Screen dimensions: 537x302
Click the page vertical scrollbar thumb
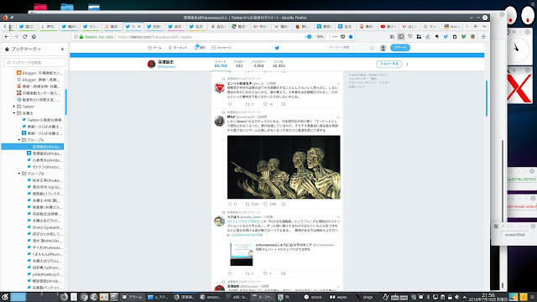click(487, 98)
